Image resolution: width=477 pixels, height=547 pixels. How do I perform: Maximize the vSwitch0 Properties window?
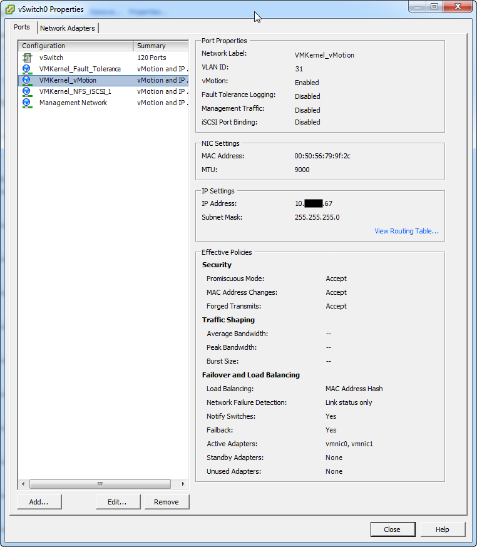pos(434,6)
